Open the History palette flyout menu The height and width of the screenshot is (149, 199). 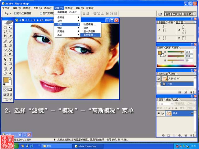coord(195,74)
